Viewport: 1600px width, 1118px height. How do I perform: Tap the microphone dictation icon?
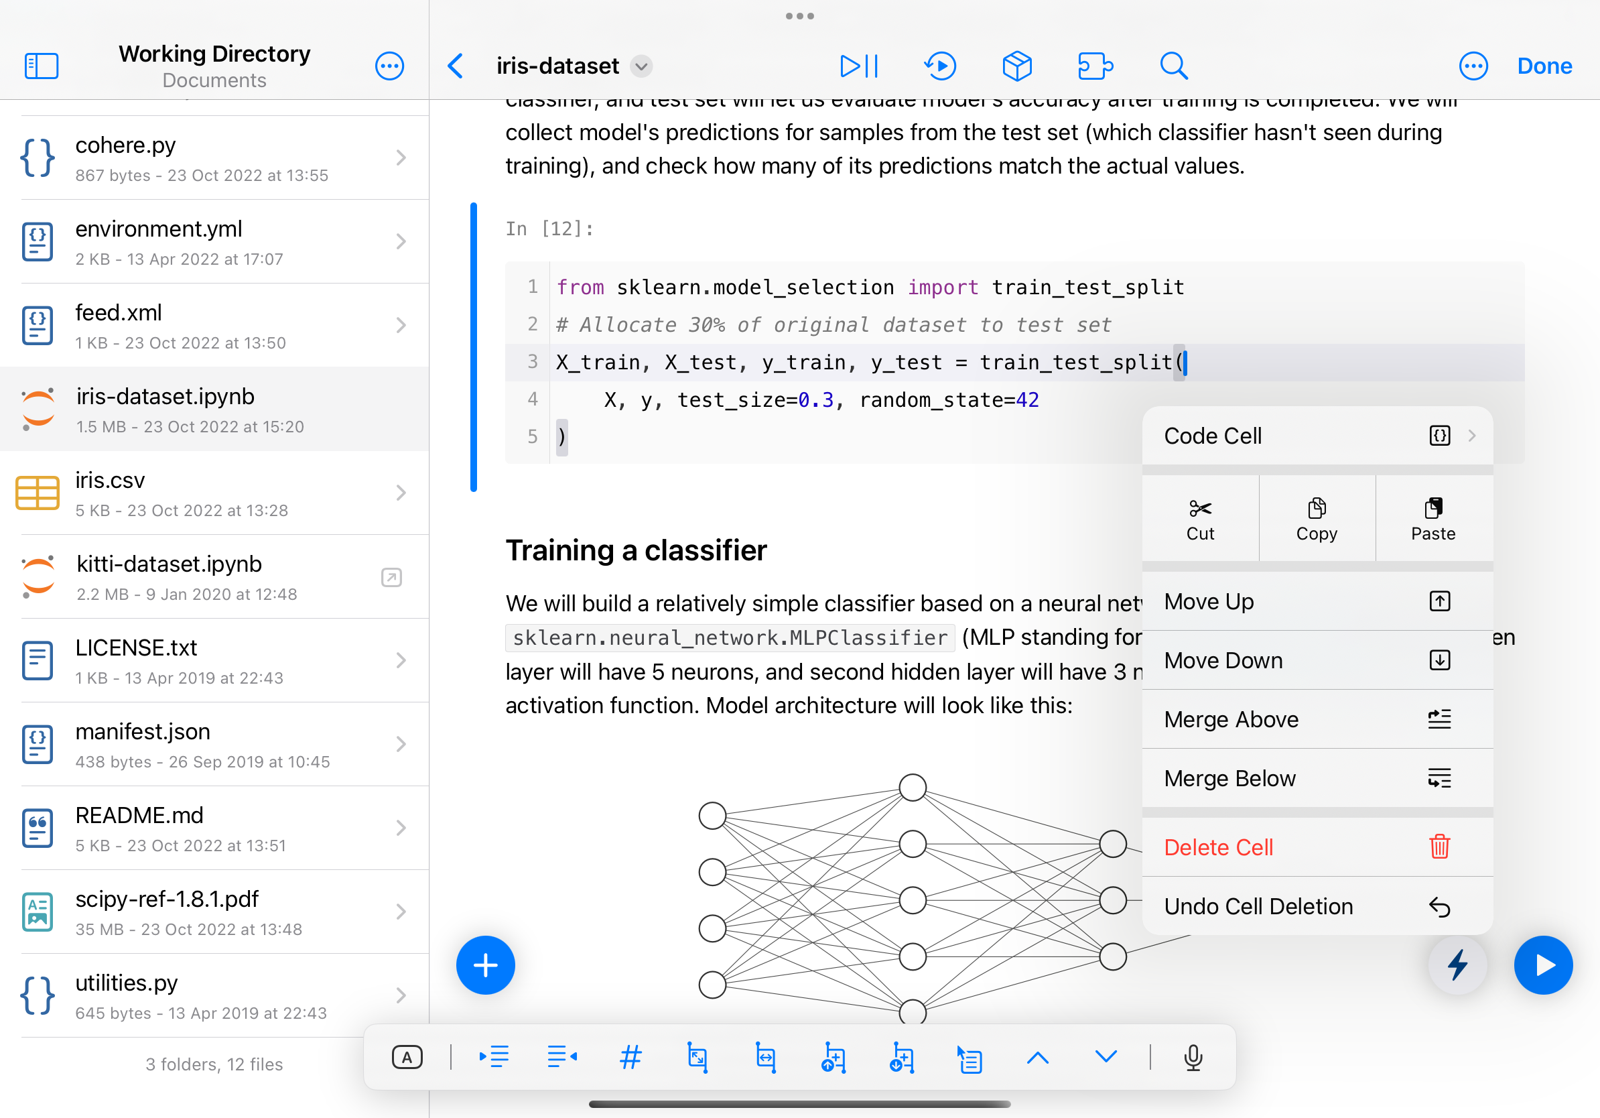click(x=1193, y=1058)
